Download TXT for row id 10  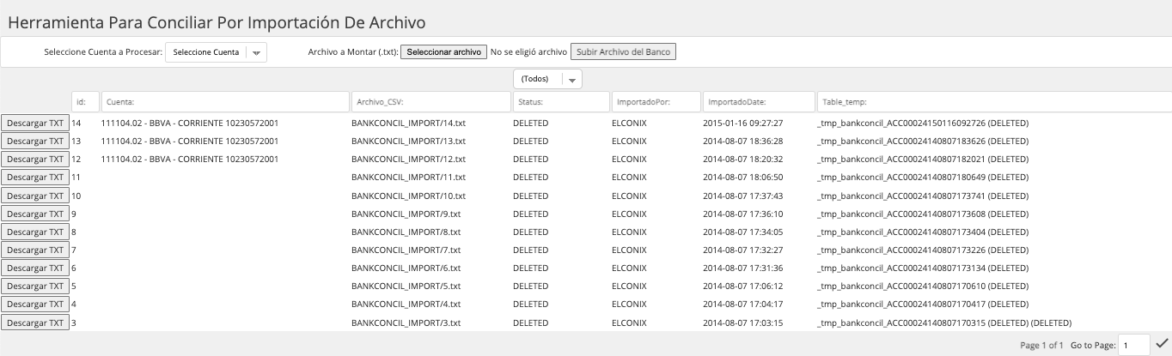[35, 196]
